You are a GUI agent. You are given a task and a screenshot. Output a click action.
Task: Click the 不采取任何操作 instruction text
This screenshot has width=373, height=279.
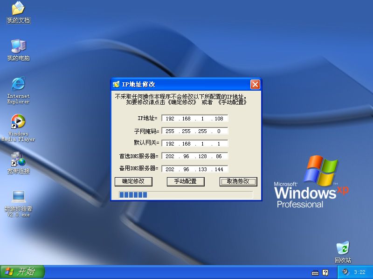pos(181,100)
